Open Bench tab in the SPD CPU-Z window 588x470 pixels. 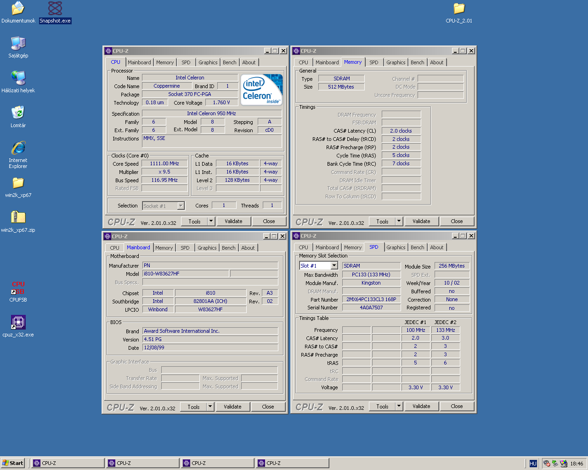(418, 247)
